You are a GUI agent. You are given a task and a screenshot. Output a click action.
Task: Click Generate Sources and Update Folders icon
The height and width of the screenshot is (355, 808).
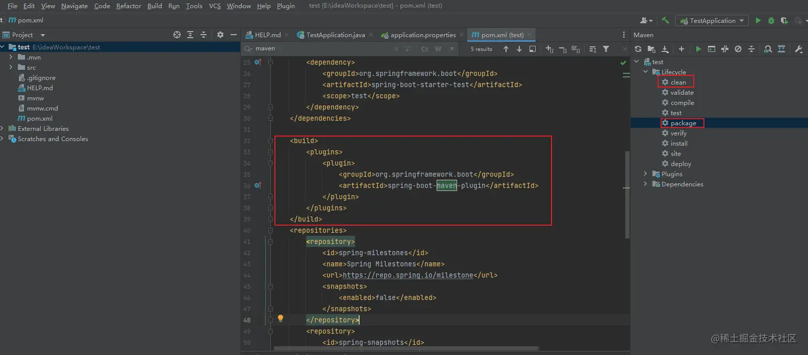[651, 49]
